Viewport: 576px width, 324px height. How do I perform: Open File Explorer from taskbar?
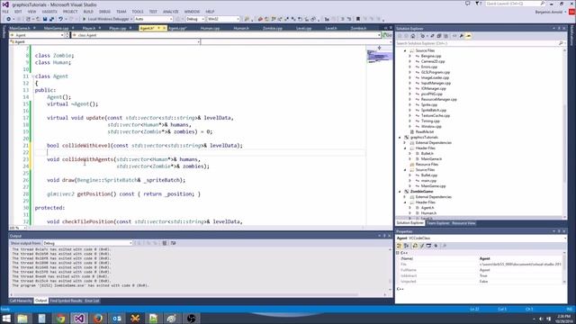[x=22, y=318]
